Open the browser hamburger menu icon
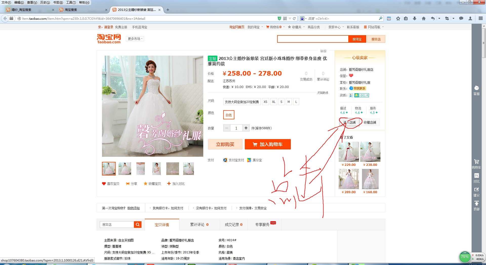Screen dimensions: 486x265 click(x=480, y=18)
